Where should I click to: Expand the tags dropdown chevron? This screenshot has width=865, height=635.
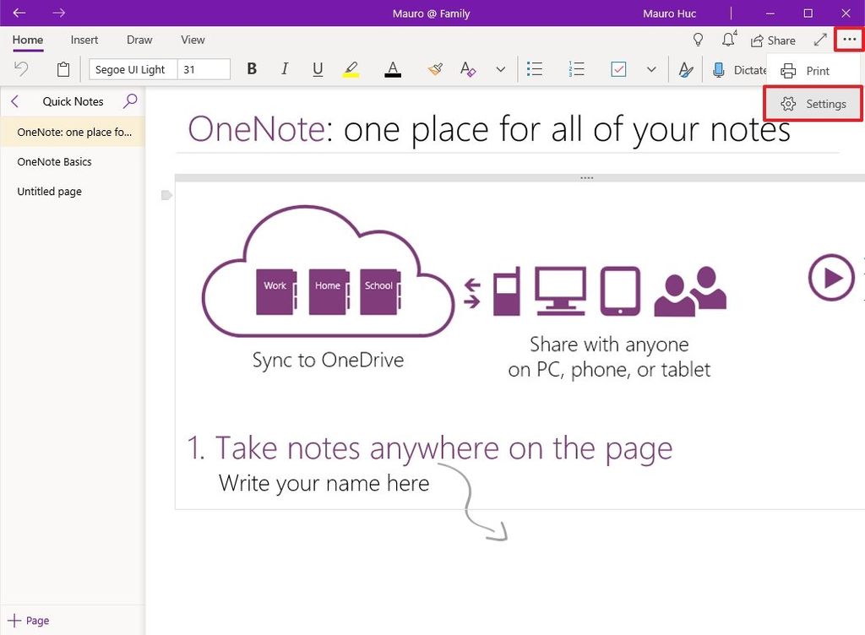[x=650, y=69]
